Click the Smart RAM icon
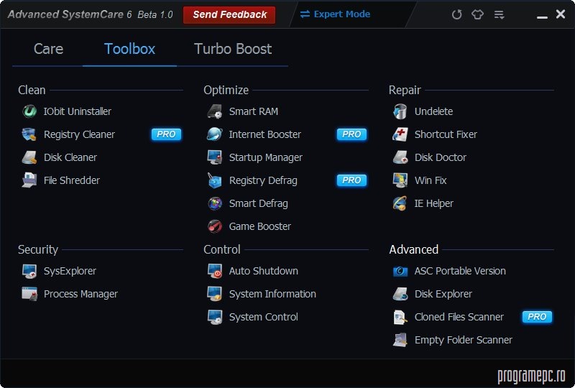This screenshot has width=575, height=388. 214,111
